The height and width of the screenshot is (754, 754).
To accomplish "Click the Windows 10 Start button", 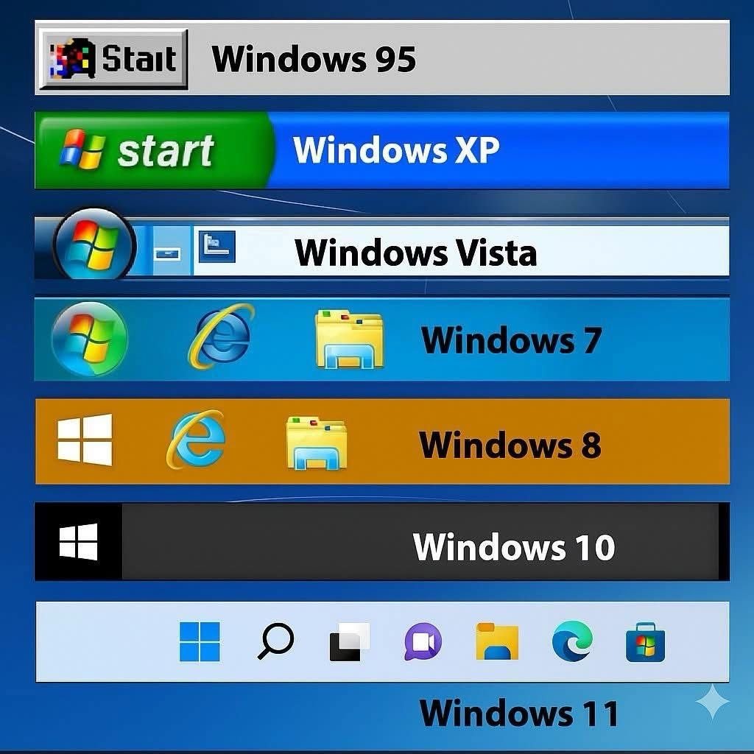I will coord(79,541).
